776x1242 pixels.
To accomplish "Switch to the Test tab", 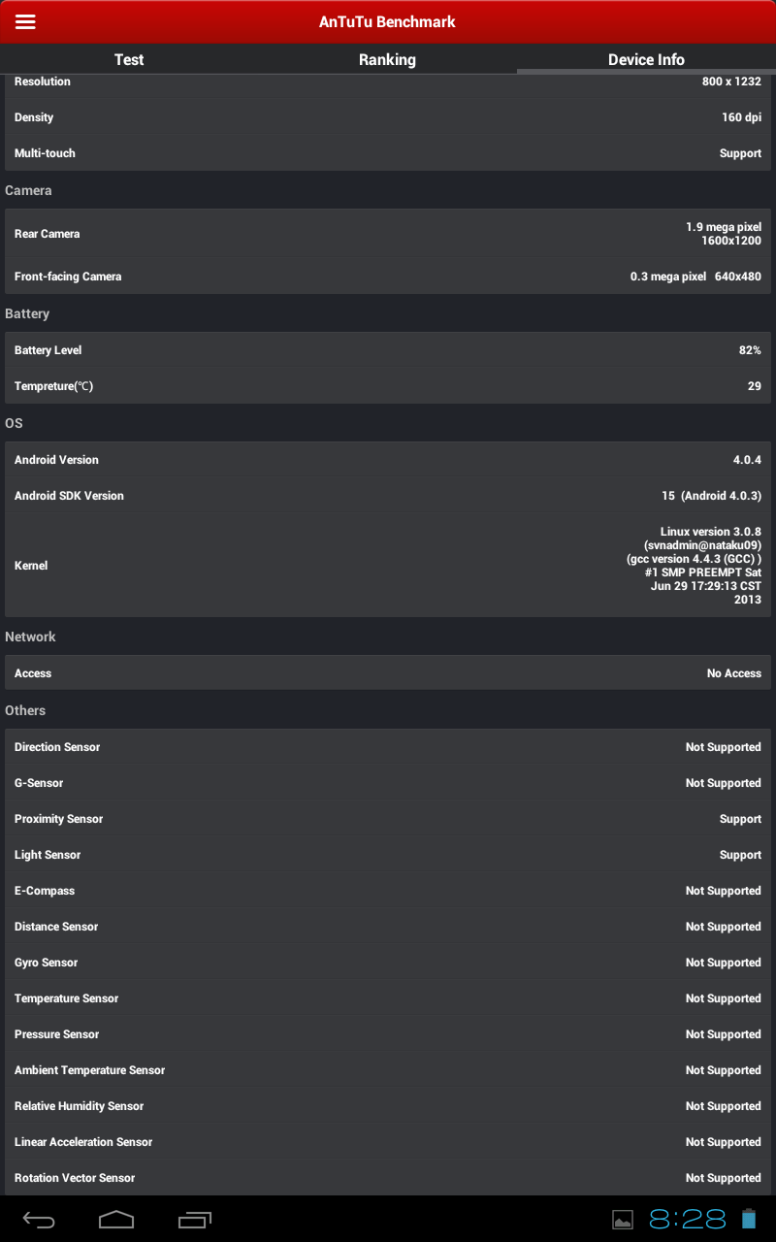I will (x=129, y=59).
